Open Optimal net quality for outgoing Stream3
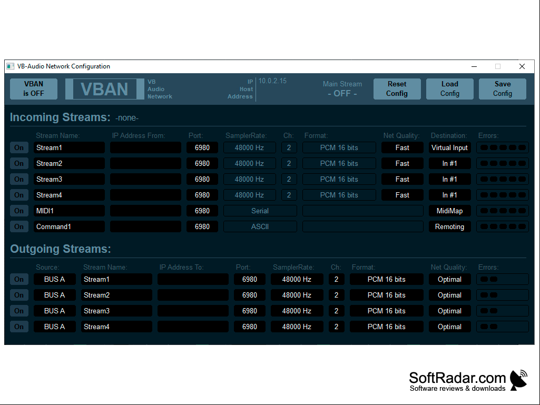540x405 pixels. (x=449, y=311)
